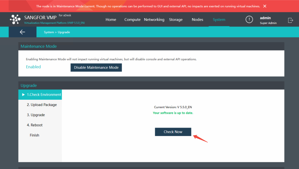Open the Home menu
Image resolution: width=299 pixels, height=169 pixels.
click(111, 19)
